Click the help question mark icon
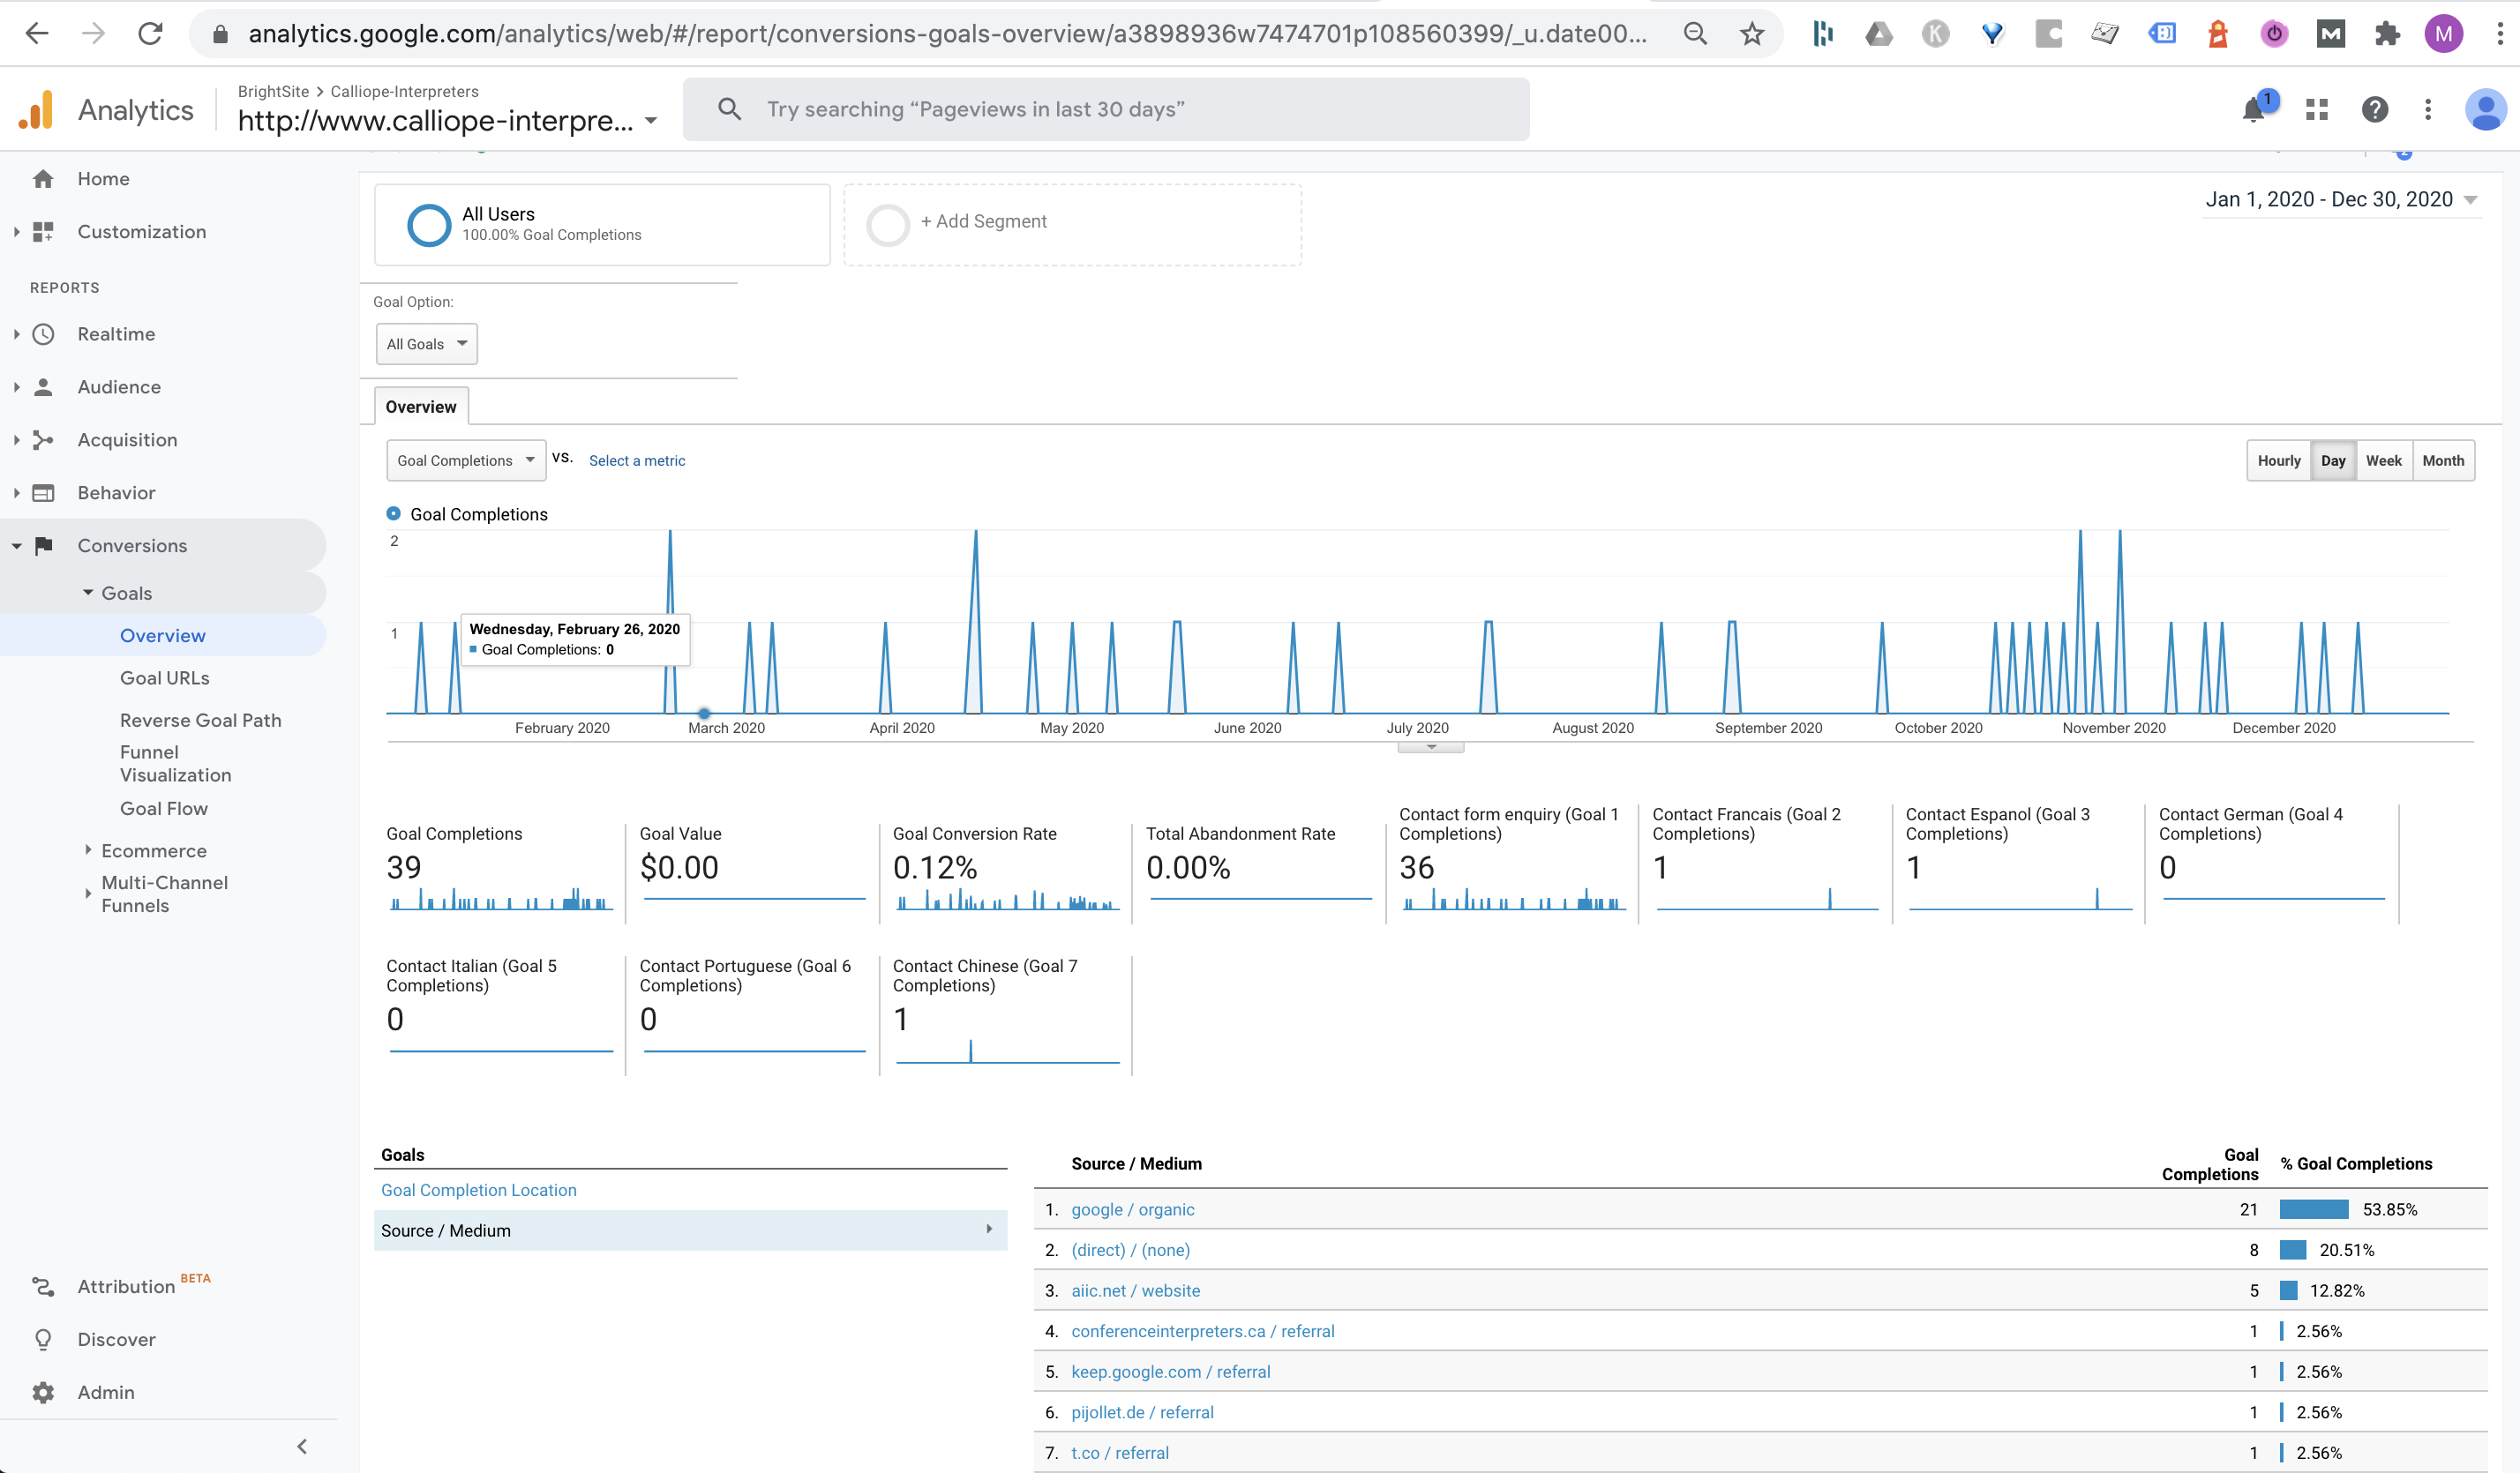Screen dimensions: 2520x1473 click(x=2375, y=110)
